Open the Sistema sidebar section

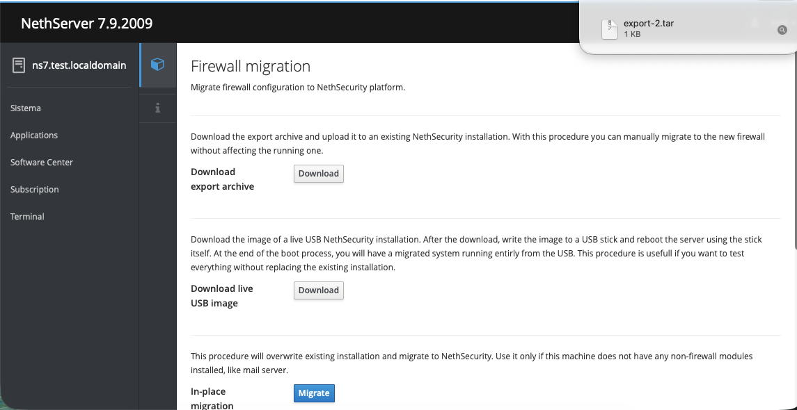point(26,108)
